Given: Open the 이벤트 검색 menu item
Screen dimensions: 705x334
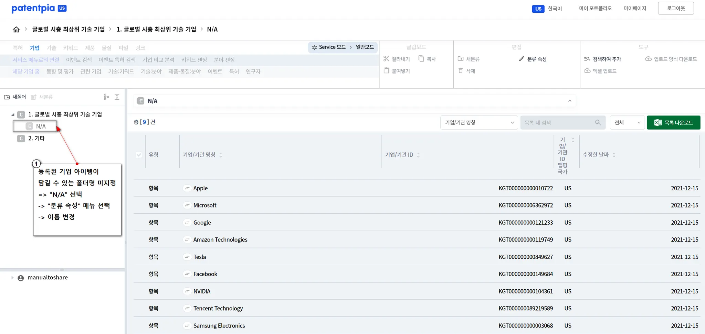Looking at the screenshot, I should pyautogui.click(x=79, y=60).
